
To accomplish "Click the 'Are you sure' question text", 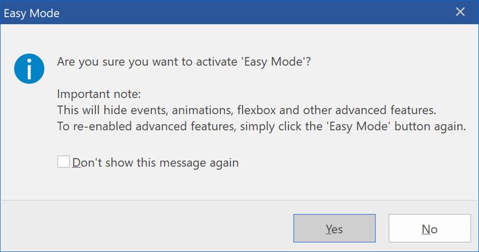I will point(184,62).
